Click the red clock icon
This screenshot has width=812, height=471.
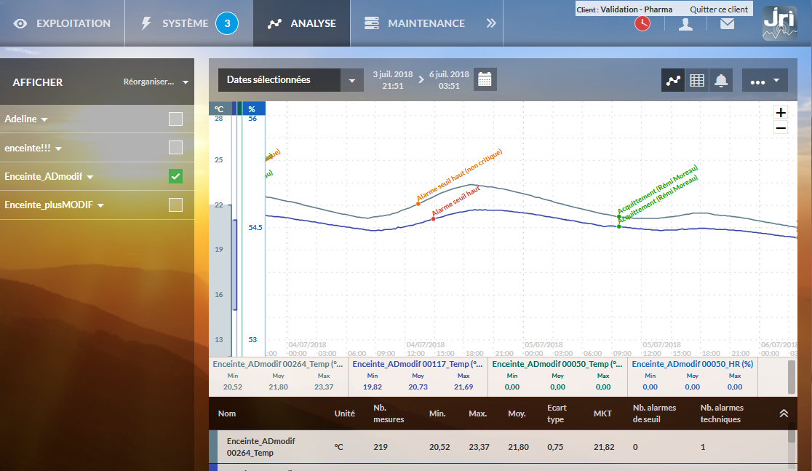(642, 23)
